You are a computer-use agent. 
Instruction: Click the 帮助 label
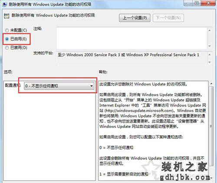pyautogui.click(x=103, y=72)
